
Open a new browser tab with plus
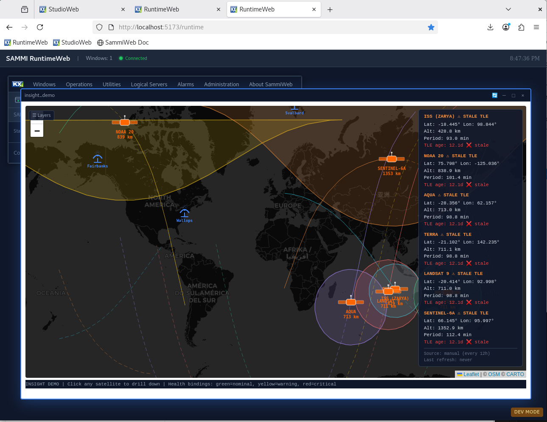coord(330,9)
